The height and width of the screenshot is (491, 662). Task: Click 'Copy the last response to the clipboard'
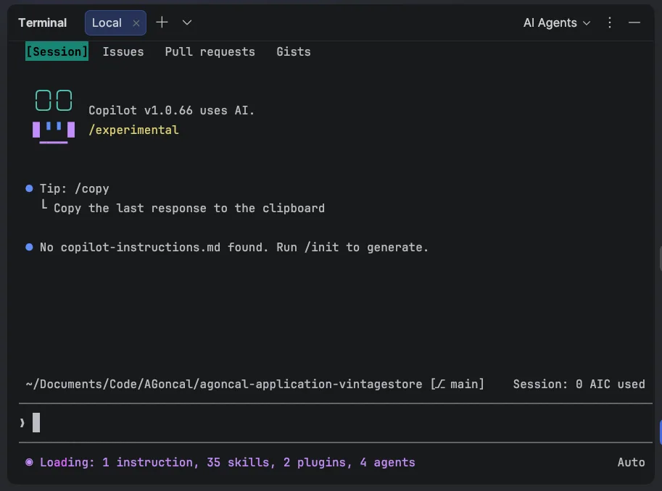click(x=189, y=209)
